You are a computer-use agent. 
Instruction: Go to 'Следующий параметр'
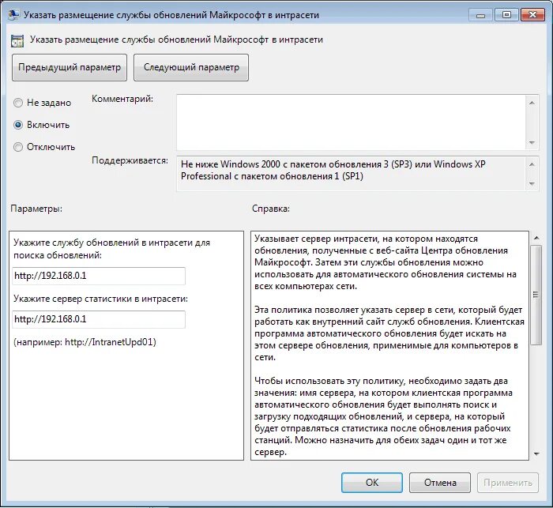click(191, 67)
